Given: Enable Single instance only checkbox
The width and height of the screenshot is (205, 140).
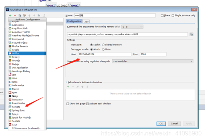Looking at the screenshot, I should [x=173, y=16].
